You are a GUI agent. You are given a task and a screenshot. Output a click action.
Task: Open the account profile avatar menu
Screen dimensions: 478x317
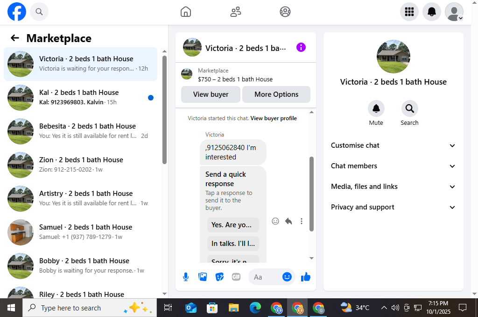point(454,12)
